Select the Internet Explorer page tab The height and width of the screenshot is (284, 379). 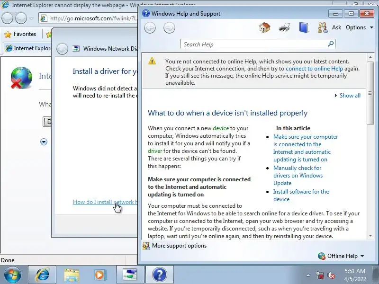click(28, 48)
